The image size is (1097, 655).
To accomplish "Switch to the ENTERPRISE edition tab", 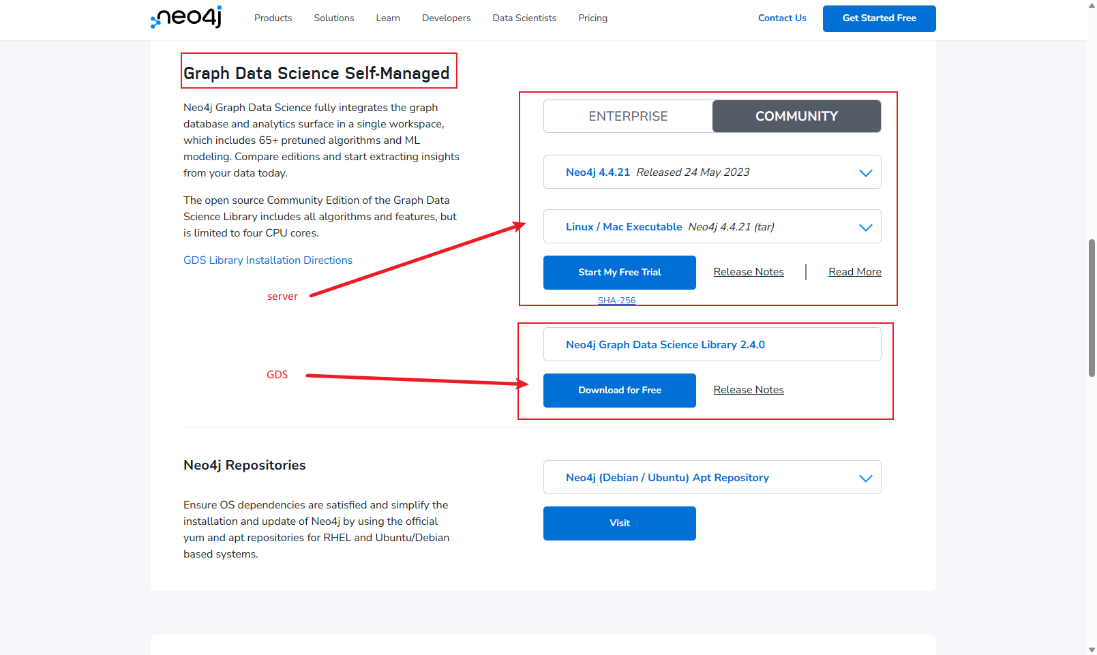I will (x=628, y=117).
